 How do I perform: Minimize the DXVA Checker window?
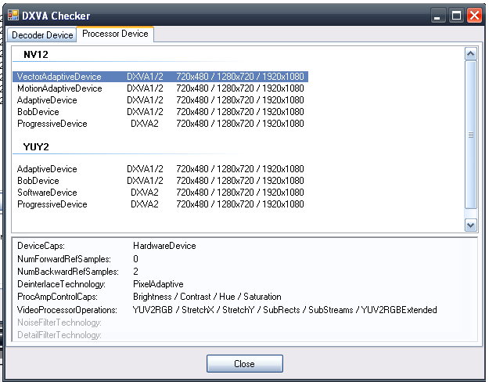point(437,16)
